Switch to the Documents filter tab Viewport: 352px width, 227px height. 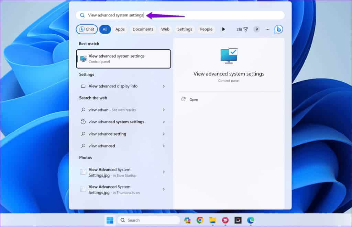pyautogui.click(x=143, y=29)
